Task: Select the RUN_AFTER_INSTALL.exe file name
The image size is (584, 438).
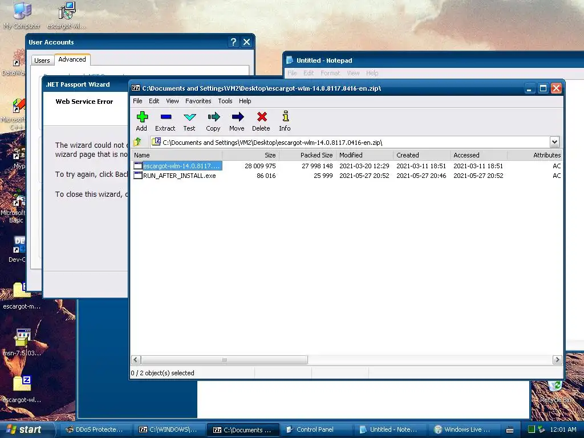Action: pyautogui.click(x=179, y=176)
